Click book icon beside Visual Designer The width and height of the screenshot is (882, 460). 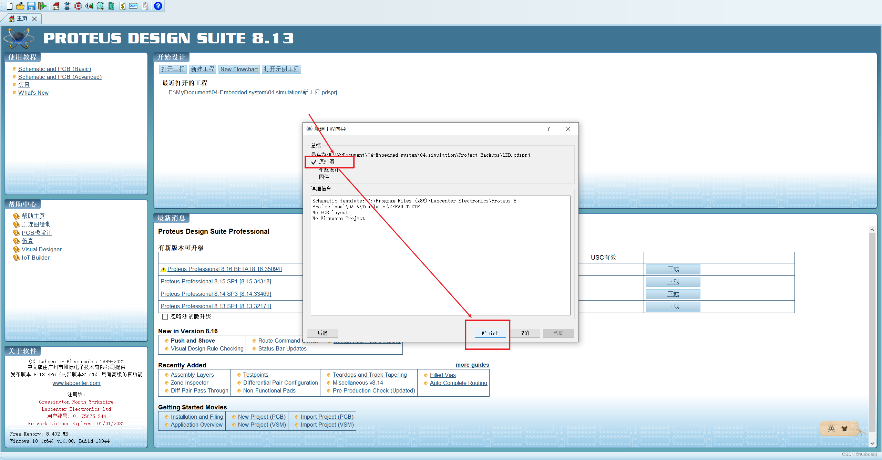tap(16, 249)
